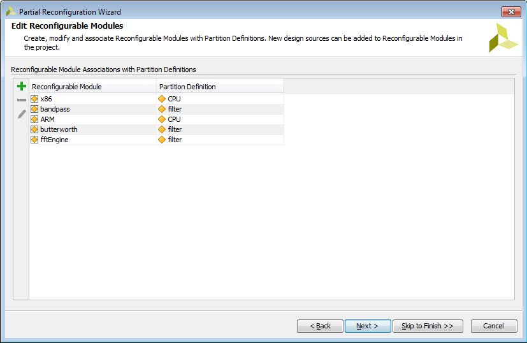Sort by Partition Definition column header
Screen dimensions: 527x343
(220, 87)
